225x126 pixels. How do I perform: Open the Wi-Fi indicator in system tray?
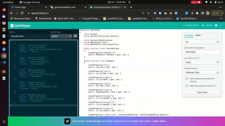tap(206, 2)
